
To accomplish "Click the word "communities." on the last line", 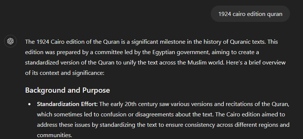I will point(55,135).
